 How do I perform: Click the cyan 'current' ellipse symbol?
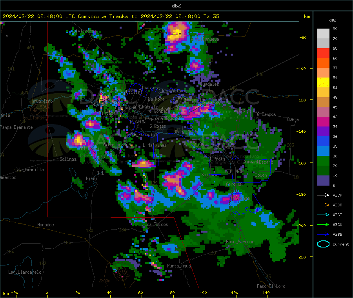point(323,244)
